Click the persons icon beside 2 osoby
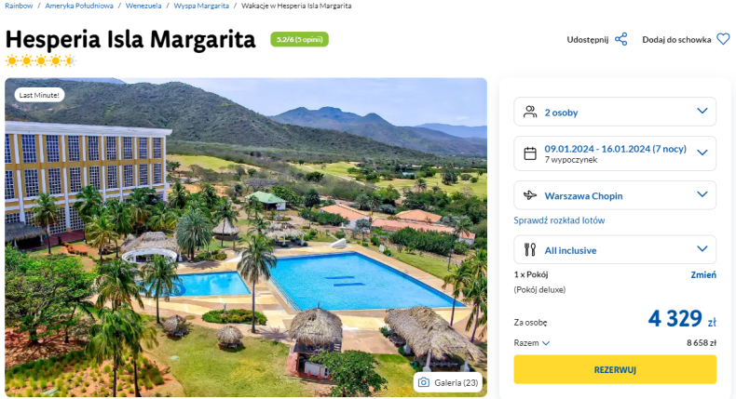736x399 pixels. (530, 112)
